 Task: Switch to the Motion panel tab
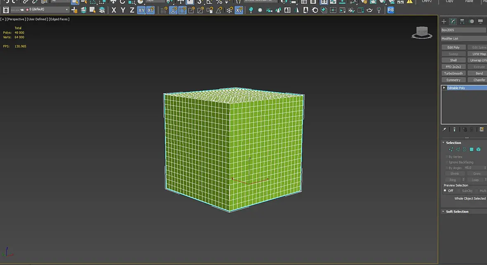[x=471, y=21]
